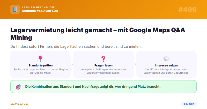This screenshot has height=109, width=207.
Task: Select the Fragen lesen card heading
Action: pyautogui.click(x=103, y=65)
